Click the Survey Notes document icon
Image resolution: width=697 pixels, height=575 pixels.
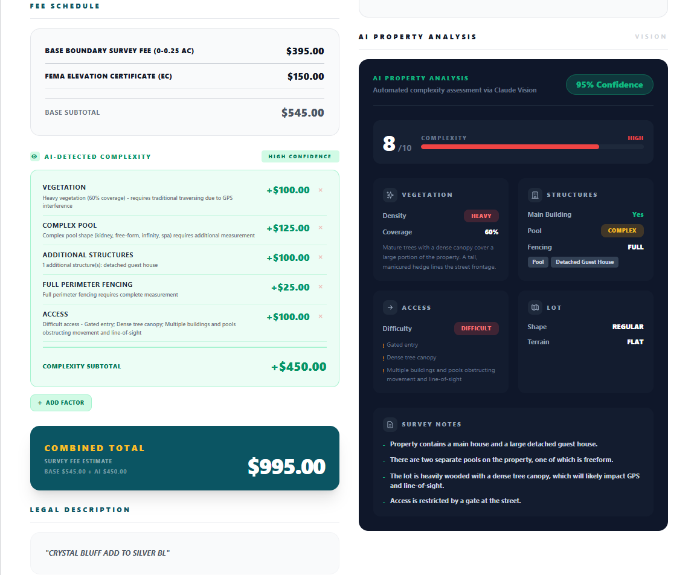(x=390, y=424)
